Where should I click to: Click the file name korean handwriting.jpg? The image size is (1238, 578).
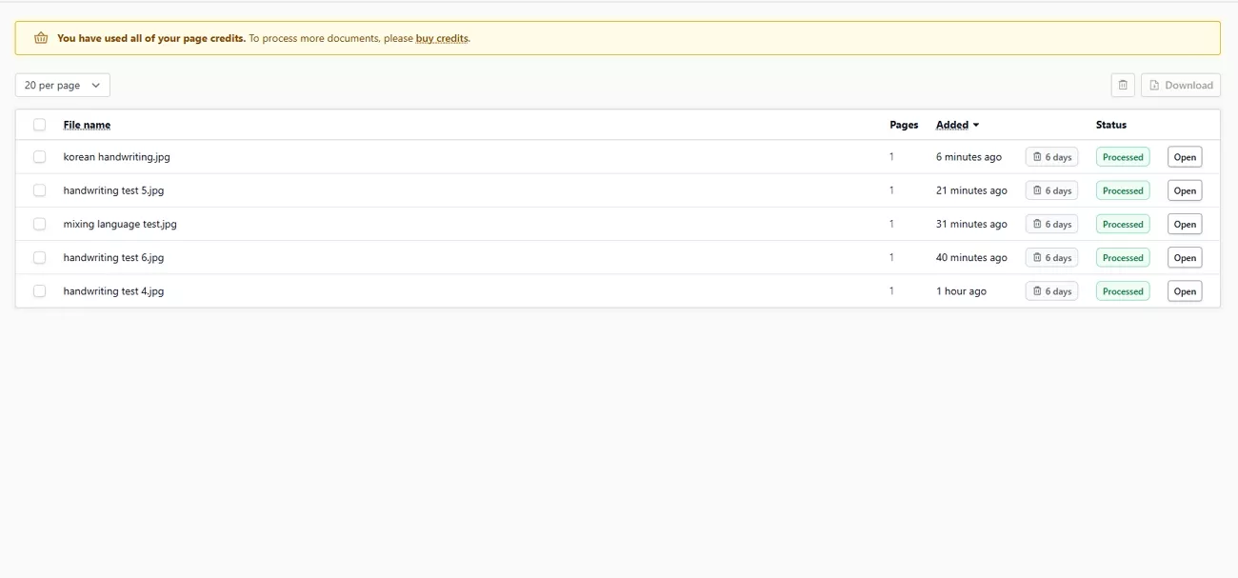(x=117, y=157)
